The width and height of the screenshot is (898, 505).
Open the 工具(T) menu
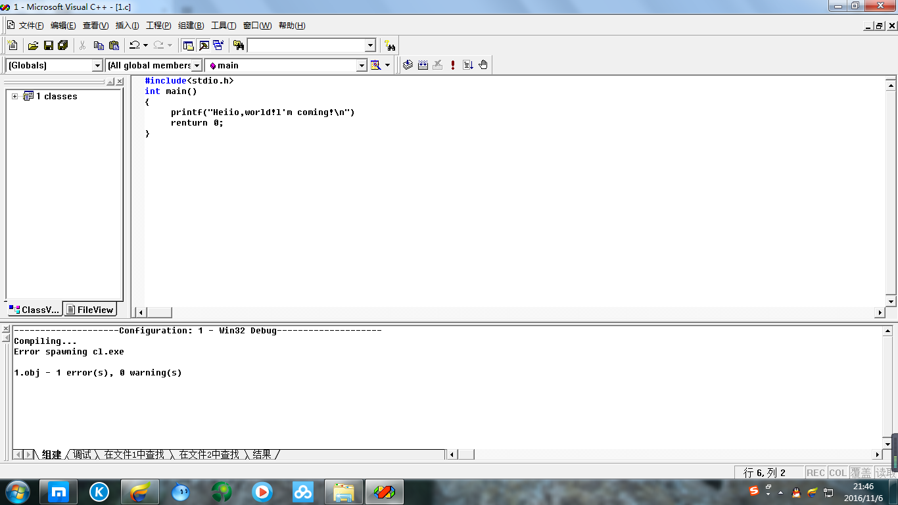[223, 26]
